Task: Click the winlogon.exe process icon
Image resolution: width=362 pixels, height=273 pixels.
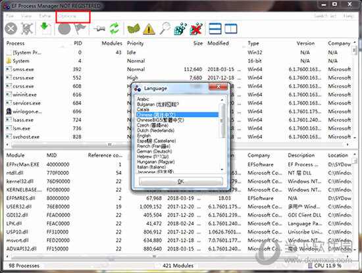Action: tap(9, 111)
